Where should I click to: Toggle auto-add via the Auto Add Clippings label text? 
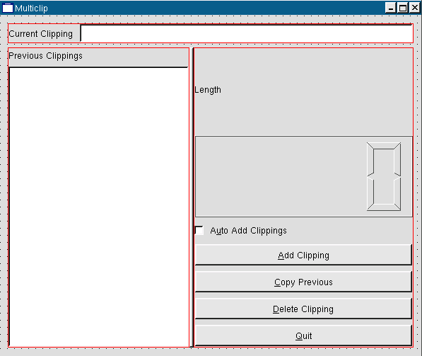coord(248,231)
